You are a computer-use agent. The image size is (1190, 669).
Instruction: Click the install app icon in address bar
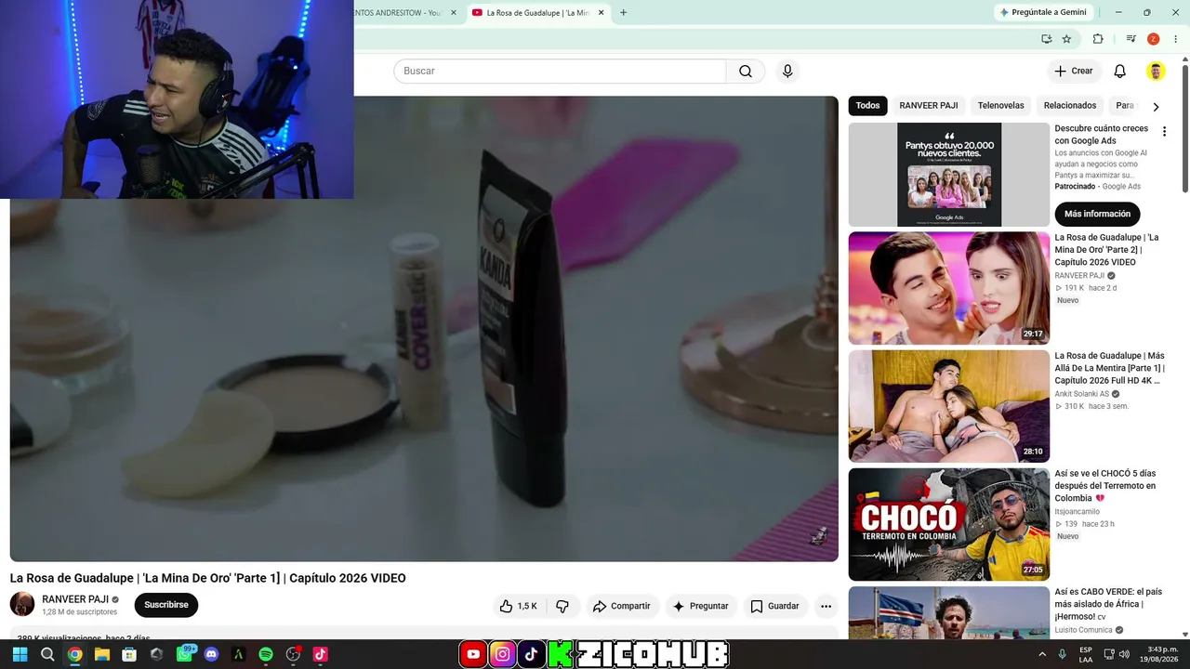1047,39
